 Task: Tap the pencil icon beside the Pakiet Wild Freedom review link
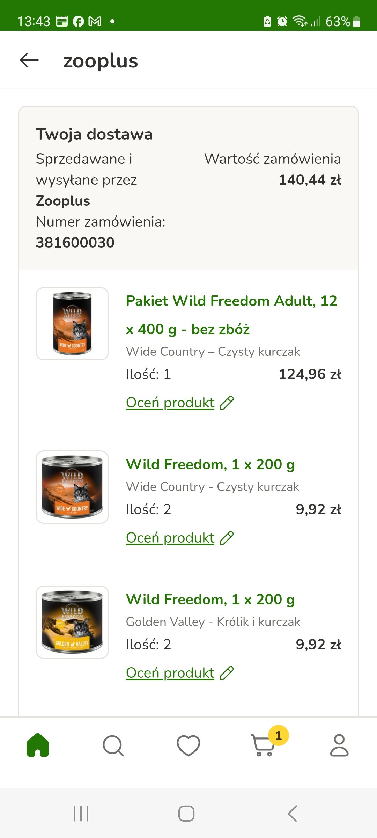[227, 403]
